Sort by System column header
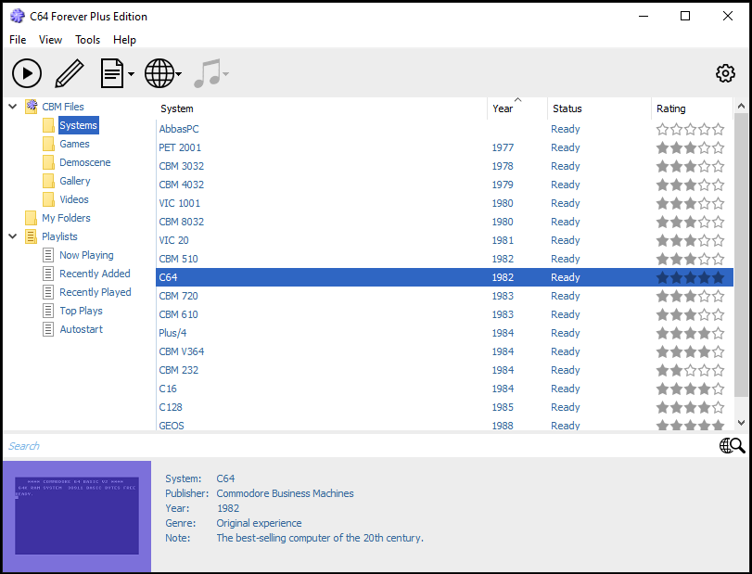The height and width of the screenshot is (574, 752). [322, 108]
